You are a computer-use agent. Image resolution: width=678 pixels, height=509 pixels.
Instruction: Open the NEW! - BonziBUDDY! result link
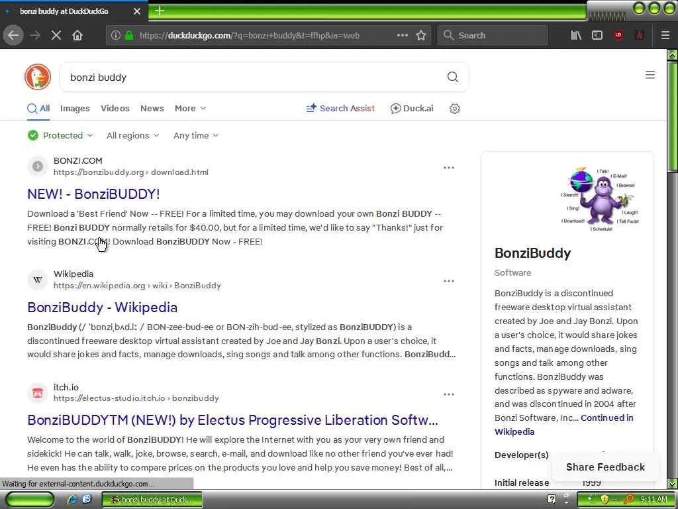pos(93,194)
